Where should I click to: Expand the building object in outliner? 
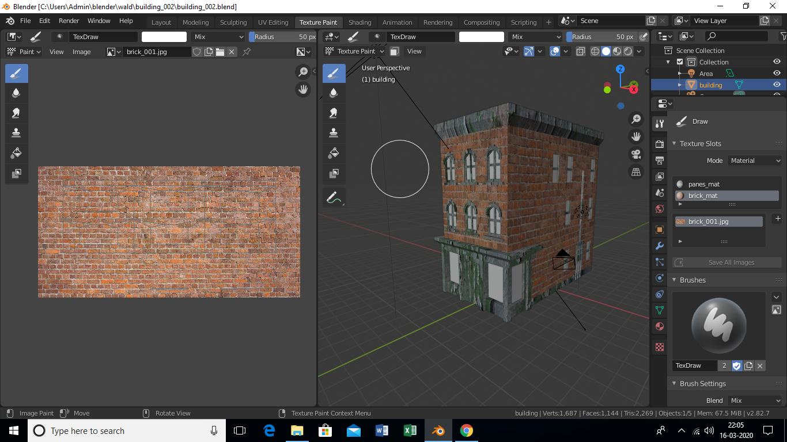click(x=680, y=85)
